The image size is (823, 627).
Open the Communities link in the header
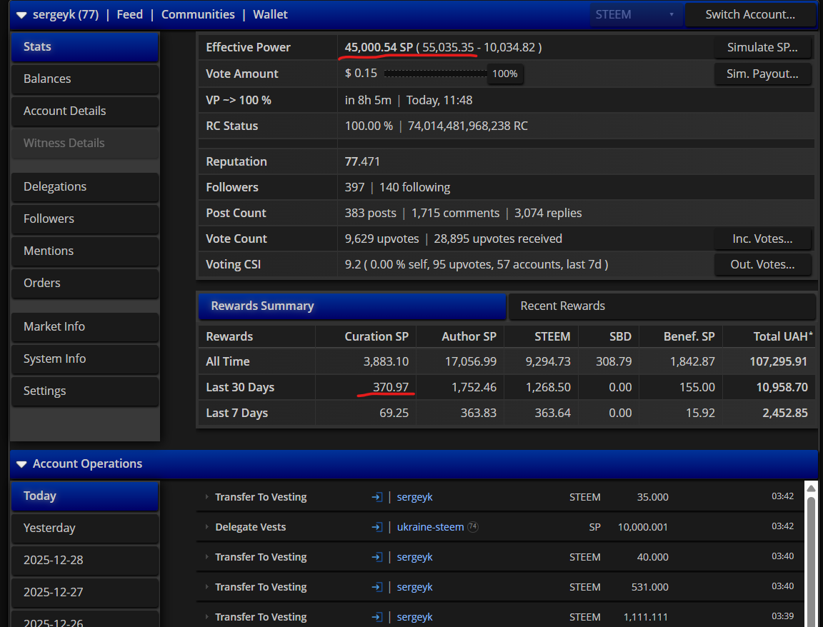click(x=198, y=15)
